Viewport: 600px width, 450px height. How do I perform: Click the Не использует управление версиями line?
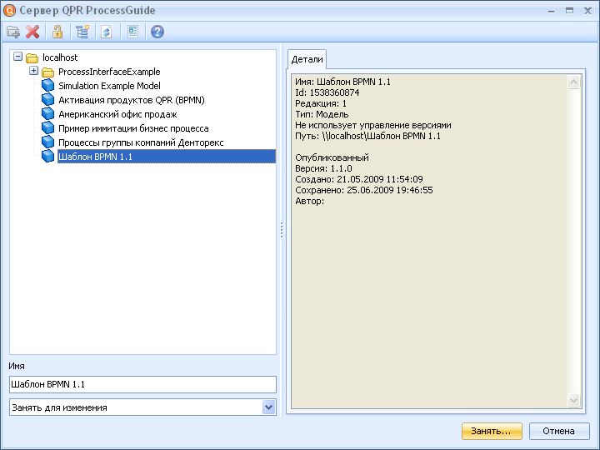[373, 125]
